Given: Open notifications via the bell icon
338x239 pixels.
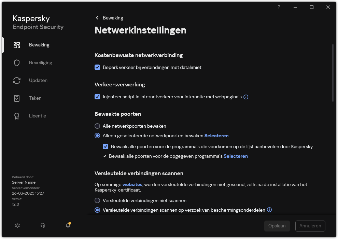Looking at the screenshot, I should click(68, 226).
